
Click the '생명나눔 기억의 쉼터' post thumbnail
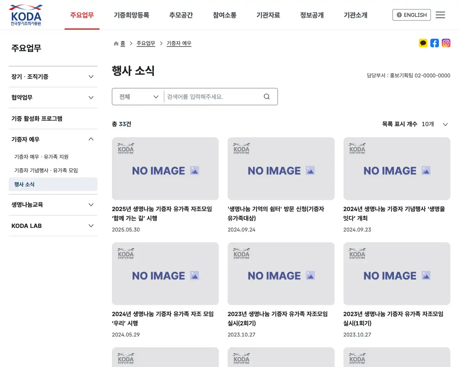281,169
